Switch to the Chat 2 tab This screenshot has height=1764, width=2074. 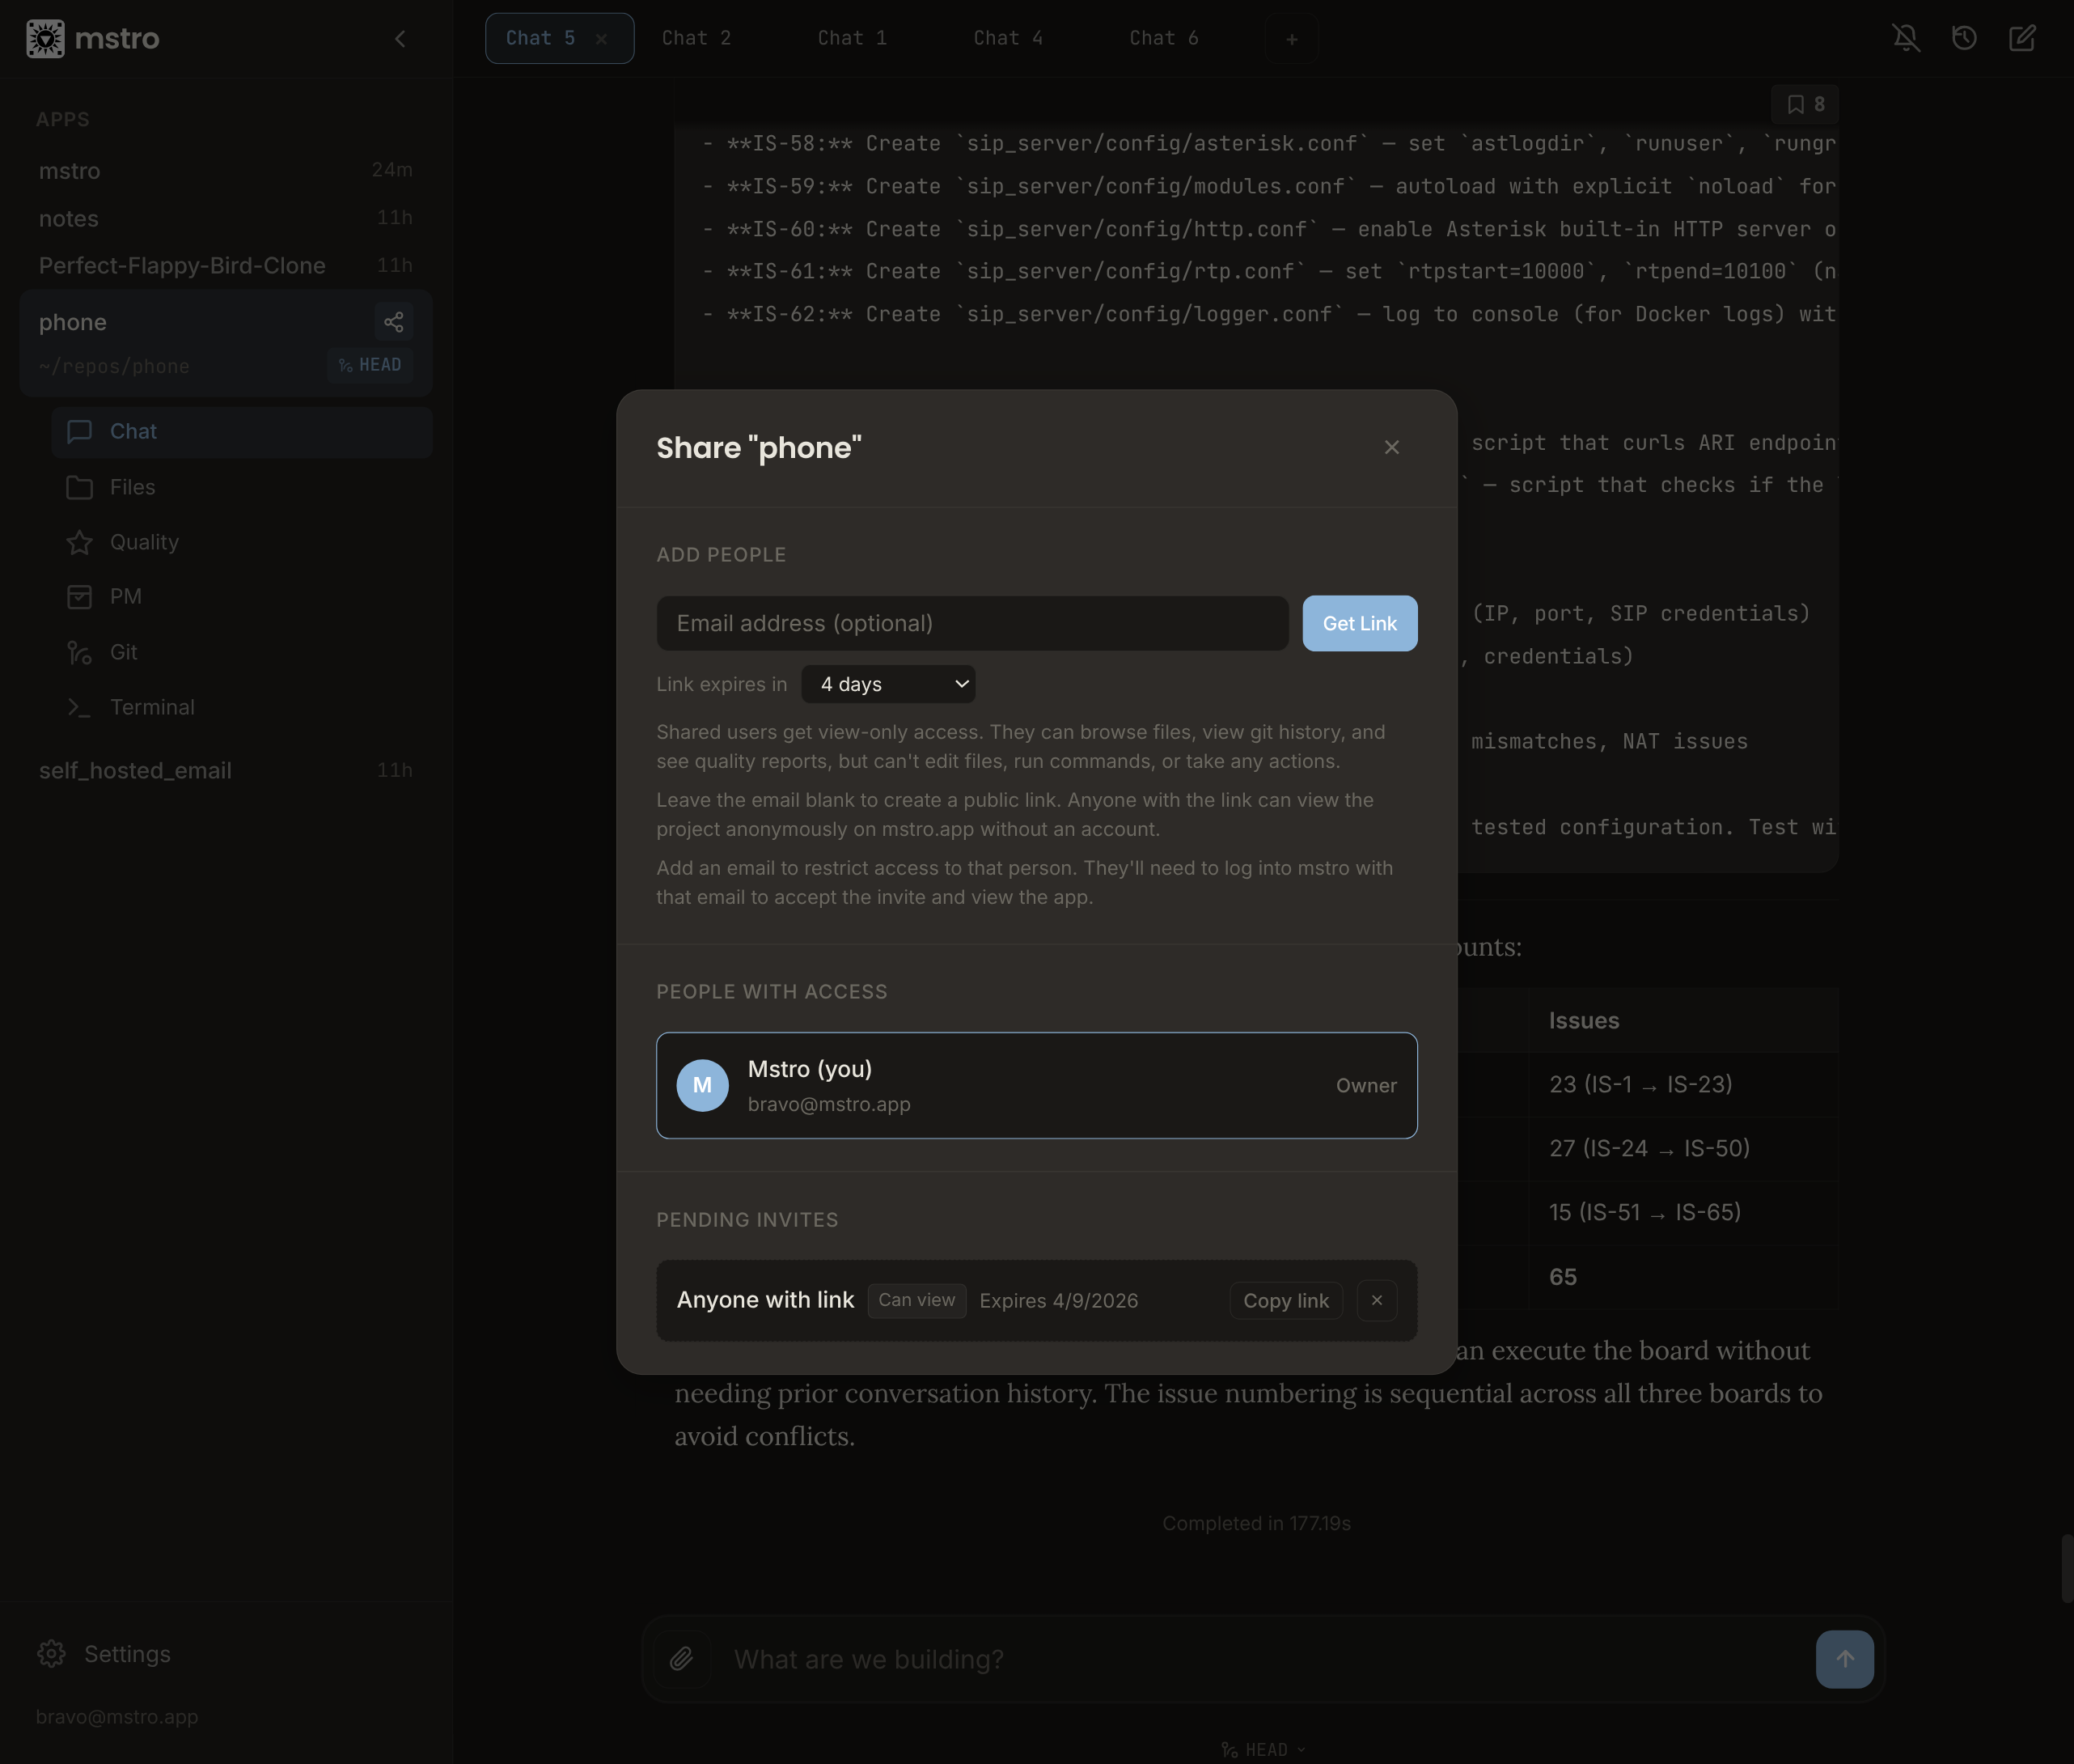coord(696,38)
